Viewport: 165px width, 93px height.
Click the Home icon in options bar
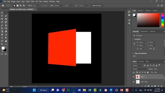3,6
